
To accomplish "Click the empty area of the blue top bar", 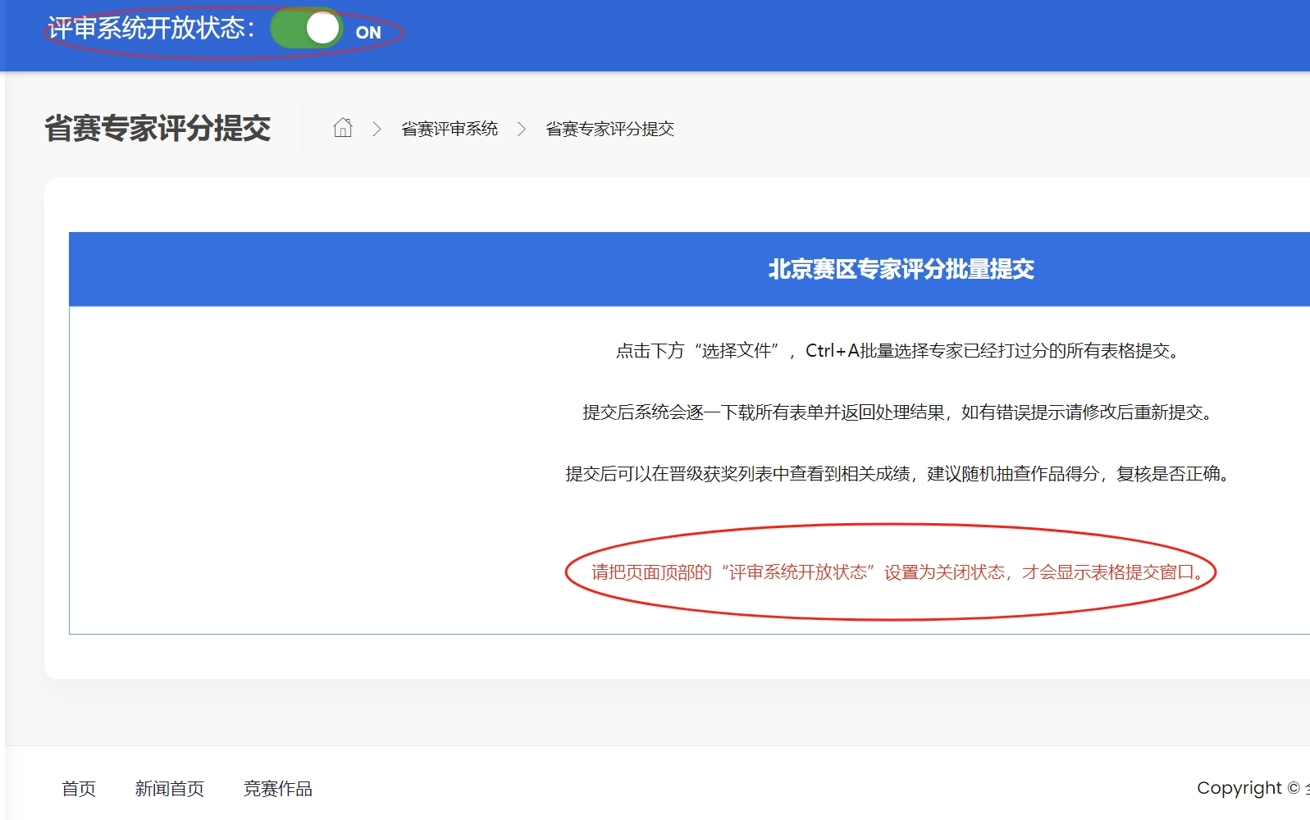I will [820, 34].
